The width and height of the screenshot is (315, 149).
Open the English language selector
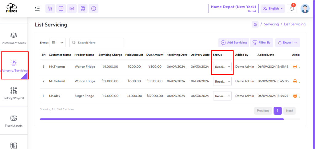pos(273,9)
